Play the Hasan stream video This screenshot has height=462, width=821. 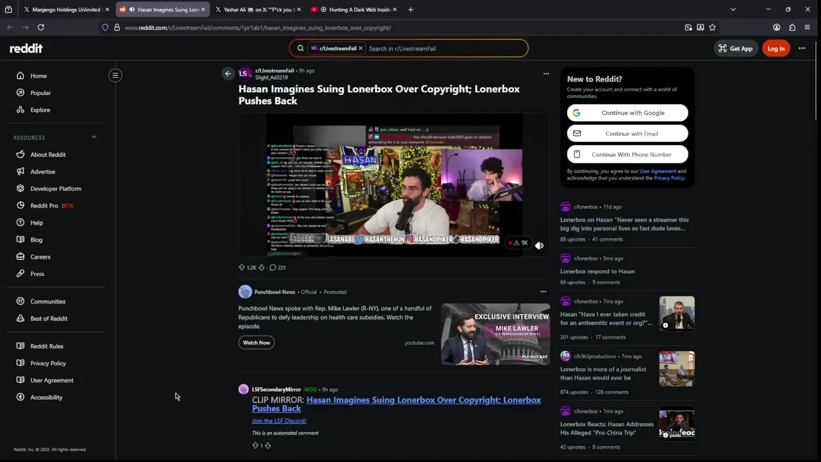(394, 185)
